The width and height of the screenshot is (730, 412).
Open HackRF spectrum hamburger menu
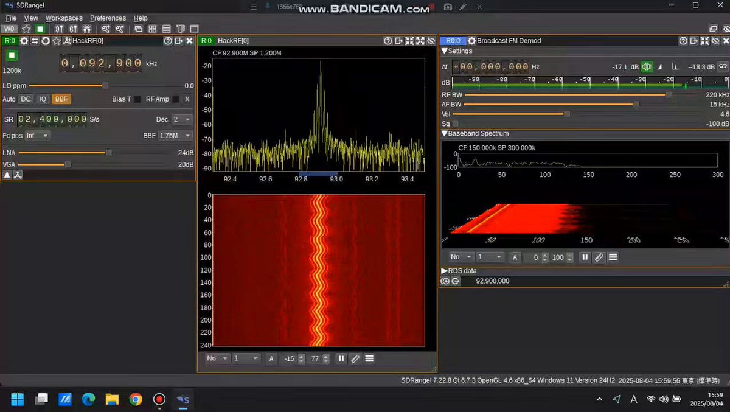coord(369,358)
